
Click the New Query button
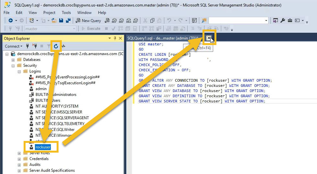[x=88, y=20]
